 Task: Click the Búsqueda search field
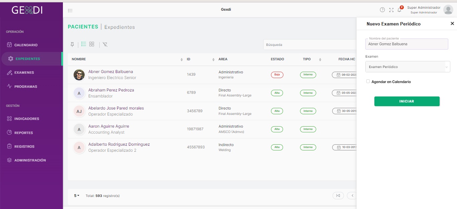point(309,45)
